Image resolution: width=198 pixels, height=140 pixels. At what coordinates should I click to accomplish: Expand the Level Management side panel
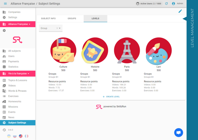pos(192,28)
